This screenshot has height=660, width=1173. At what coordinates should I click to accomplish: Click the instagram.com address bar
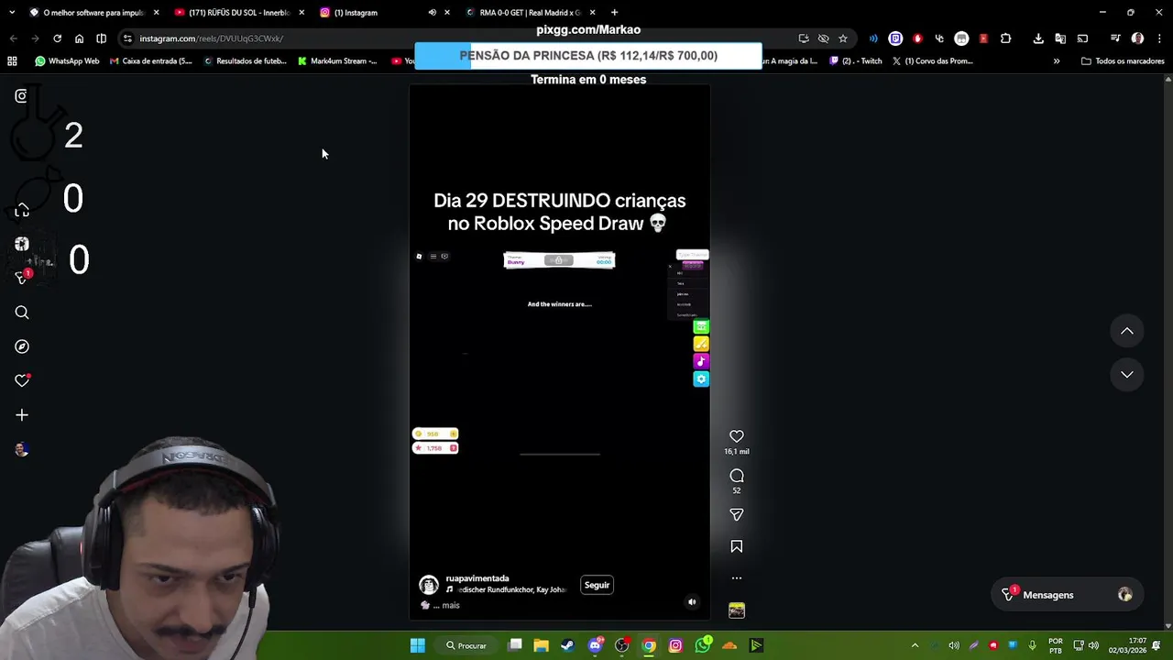coord(458,38)
